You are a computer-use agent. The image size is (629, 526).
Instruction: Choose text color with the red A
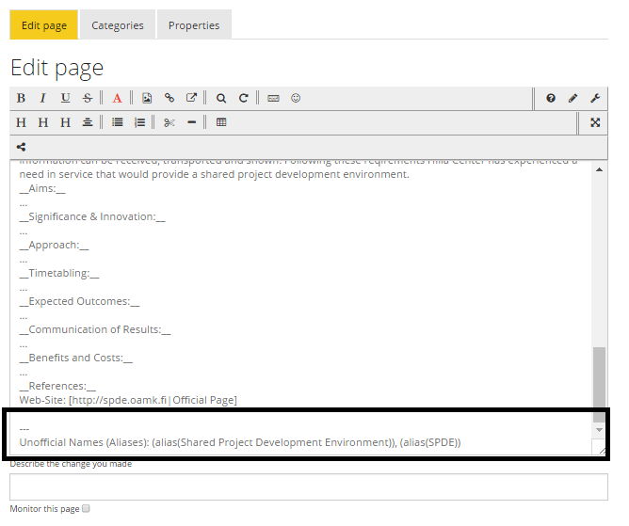[117, 98]
